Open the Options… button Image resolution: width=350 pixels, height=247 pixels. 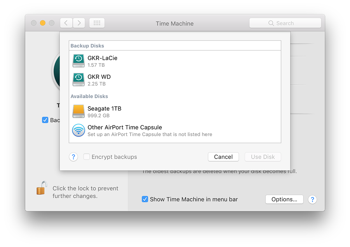coord(284,199)
